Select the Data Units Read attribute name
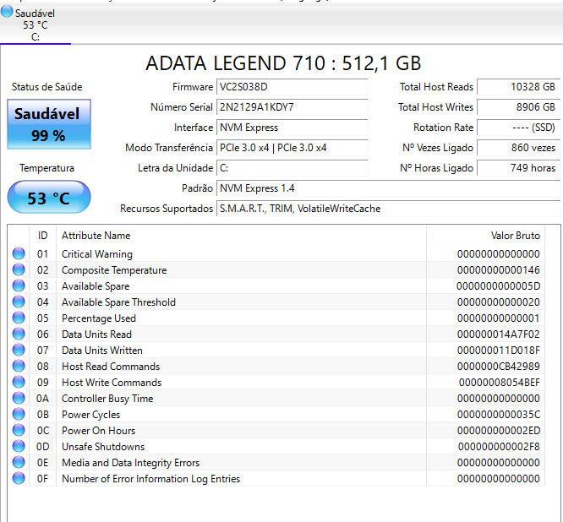Screen dimensions: 563x522 pyautogui.click(x=96, y=334)
